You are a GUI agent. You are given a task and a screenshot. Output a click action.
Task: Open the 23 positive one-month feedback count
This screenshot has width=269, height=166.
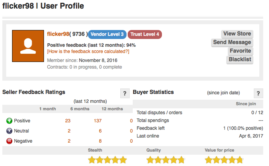pos(68,121)
